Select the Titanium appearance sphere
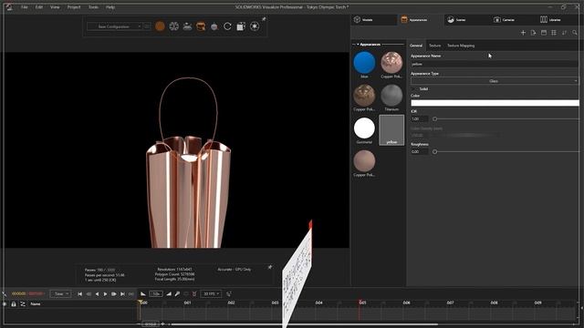584x328 pixels. (391, 95)
